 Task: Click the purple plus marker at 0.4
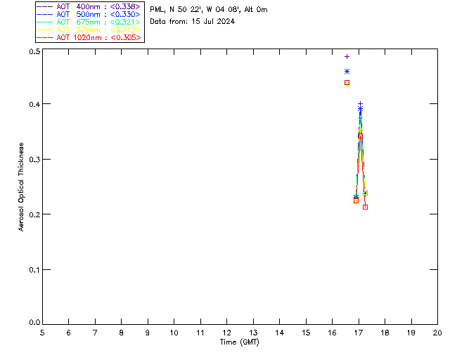(x=361, y=103)
